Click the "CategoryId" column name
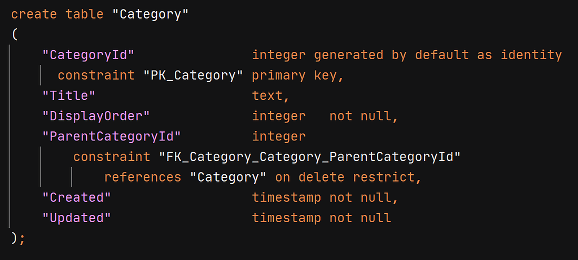The height and width of the screenshot is (260, 578). (89, 55)
